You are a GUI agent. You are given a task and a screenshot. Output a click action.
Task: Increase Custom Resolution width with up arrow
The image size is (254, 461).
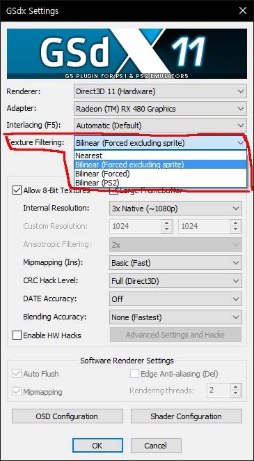pos(166,222)
